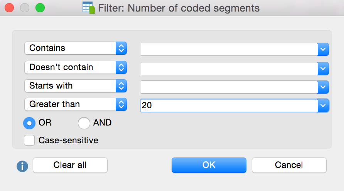Expand the value list arrow for Contains

(323, 49)
